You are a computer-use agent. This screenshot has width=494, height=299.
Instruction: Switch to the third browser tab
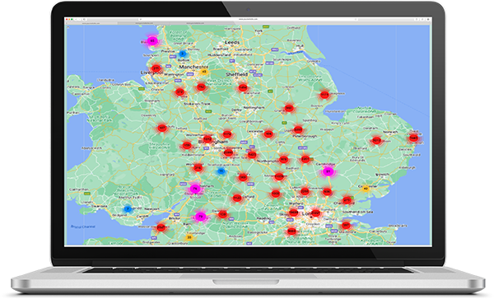tap(195, 23)
